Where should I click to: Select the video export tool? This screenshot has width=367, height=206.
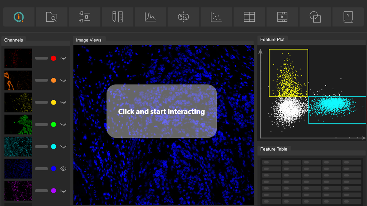pyautogui.click(x=282, y=17)
